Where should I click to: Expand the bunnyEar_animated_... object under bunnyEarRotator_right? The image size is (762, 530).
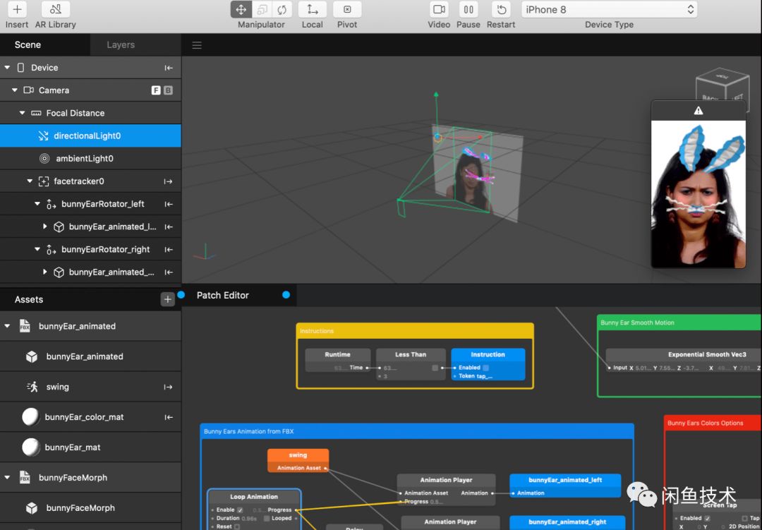[x=44, y=272]
